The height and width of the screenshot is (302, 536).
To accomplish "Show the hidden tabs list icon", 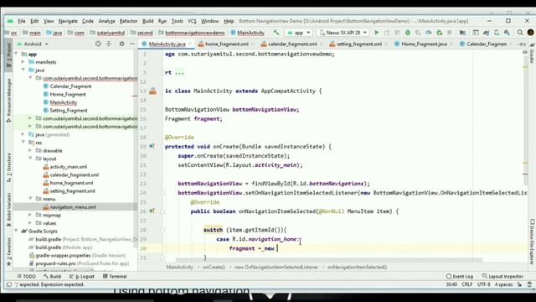I will [x=521, y=44].
